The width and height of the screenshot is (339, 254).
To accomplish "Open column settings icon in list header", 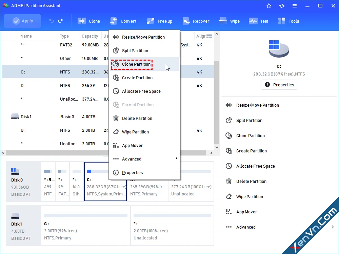I will (209, 36).
